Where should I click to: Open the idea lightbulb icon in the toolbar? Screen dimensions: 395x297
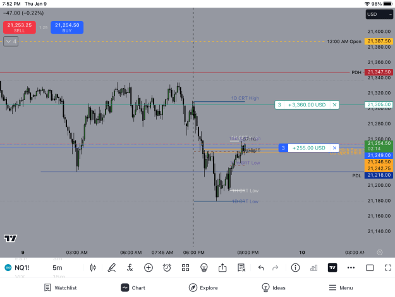coord(204,268)
